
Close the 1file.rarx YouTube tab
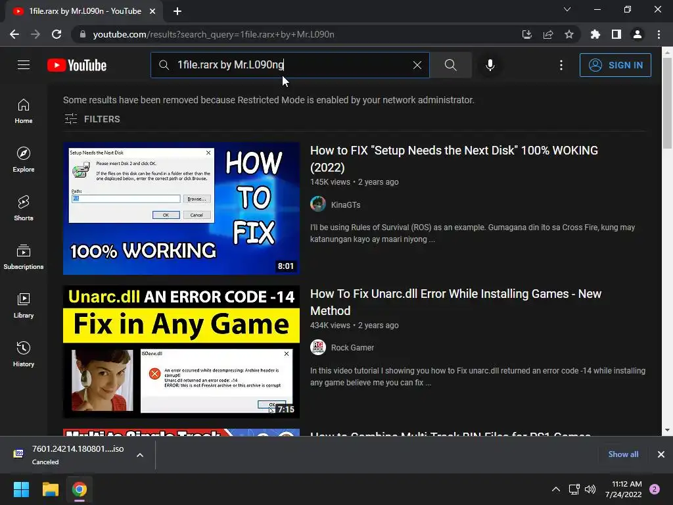pyautogui.click(x=152, y=11)
